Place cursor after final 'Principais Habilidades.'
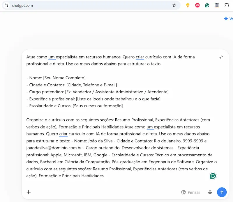233x202 pixels. [x=105, y=176]
